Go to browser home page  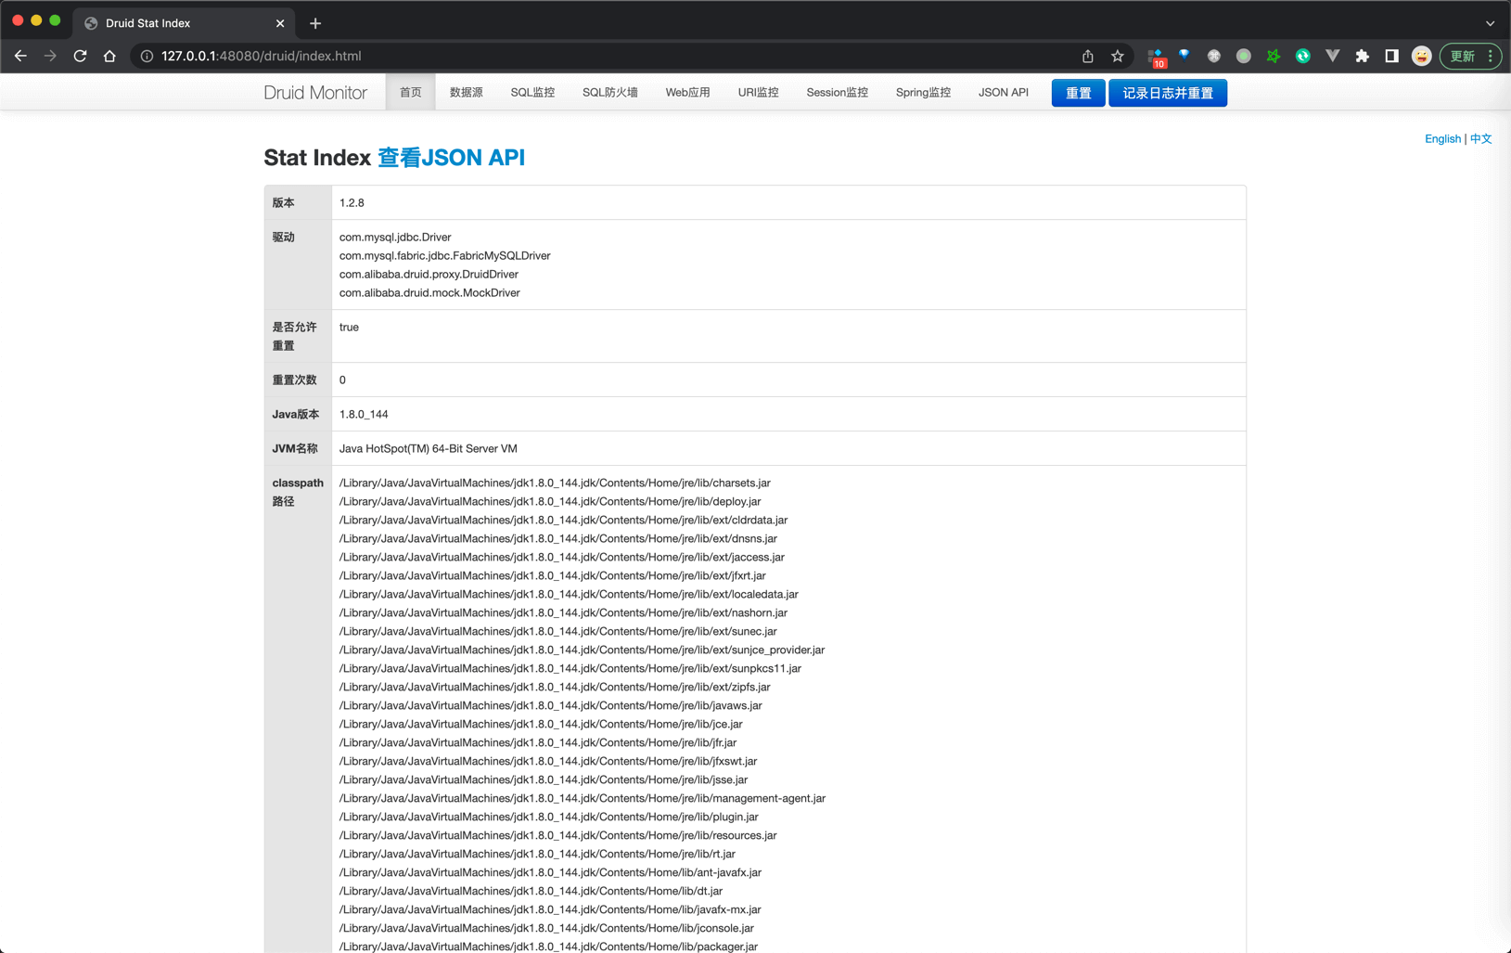coord(109,56)
